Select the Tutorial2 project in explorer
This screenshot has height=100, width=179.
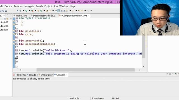point(4,22)
